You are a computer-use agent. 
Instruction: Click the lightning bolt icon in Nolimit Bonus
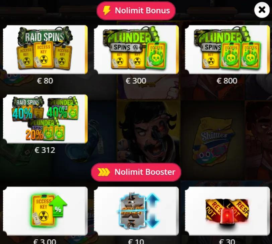107,11
